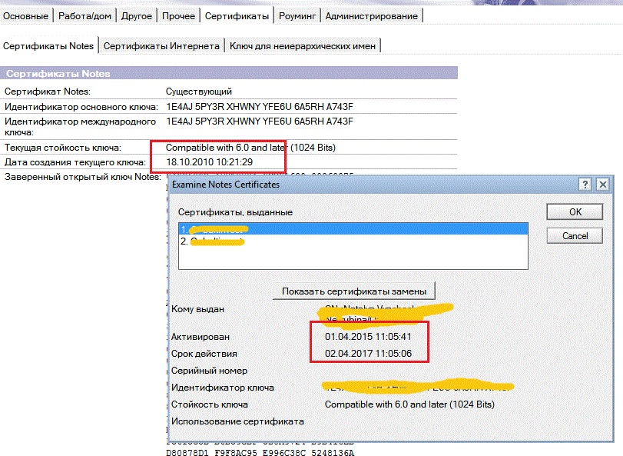The width and height of the screenshot is (623, 456).
Task: Click the Дата создания текущего ключа value
Action: [x=209, y=162]
